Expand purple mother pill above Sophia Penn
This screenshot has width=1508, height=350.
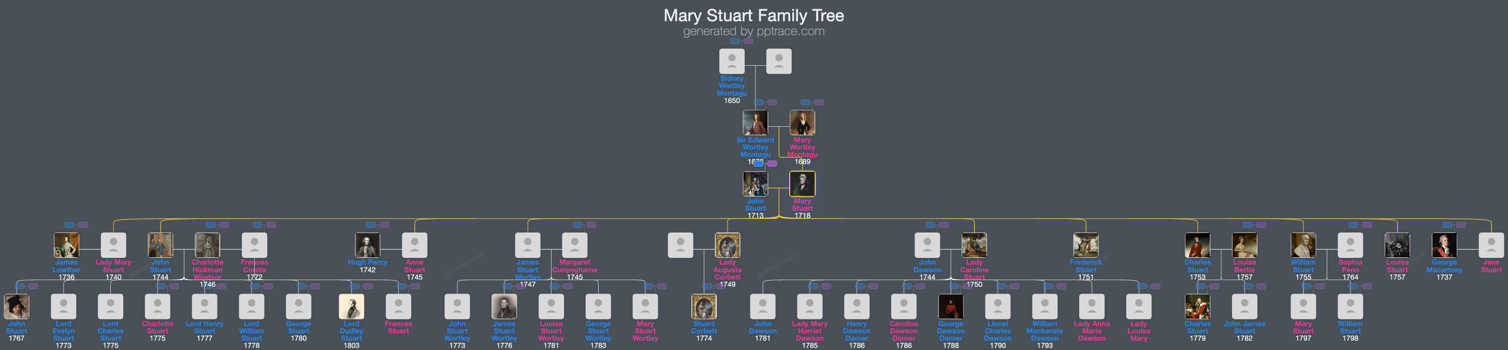click(1367, 225)
